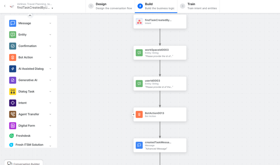The height and width of the screenshot is (165, 280).
Task: Select the Message node type icon
Action: 12,23
